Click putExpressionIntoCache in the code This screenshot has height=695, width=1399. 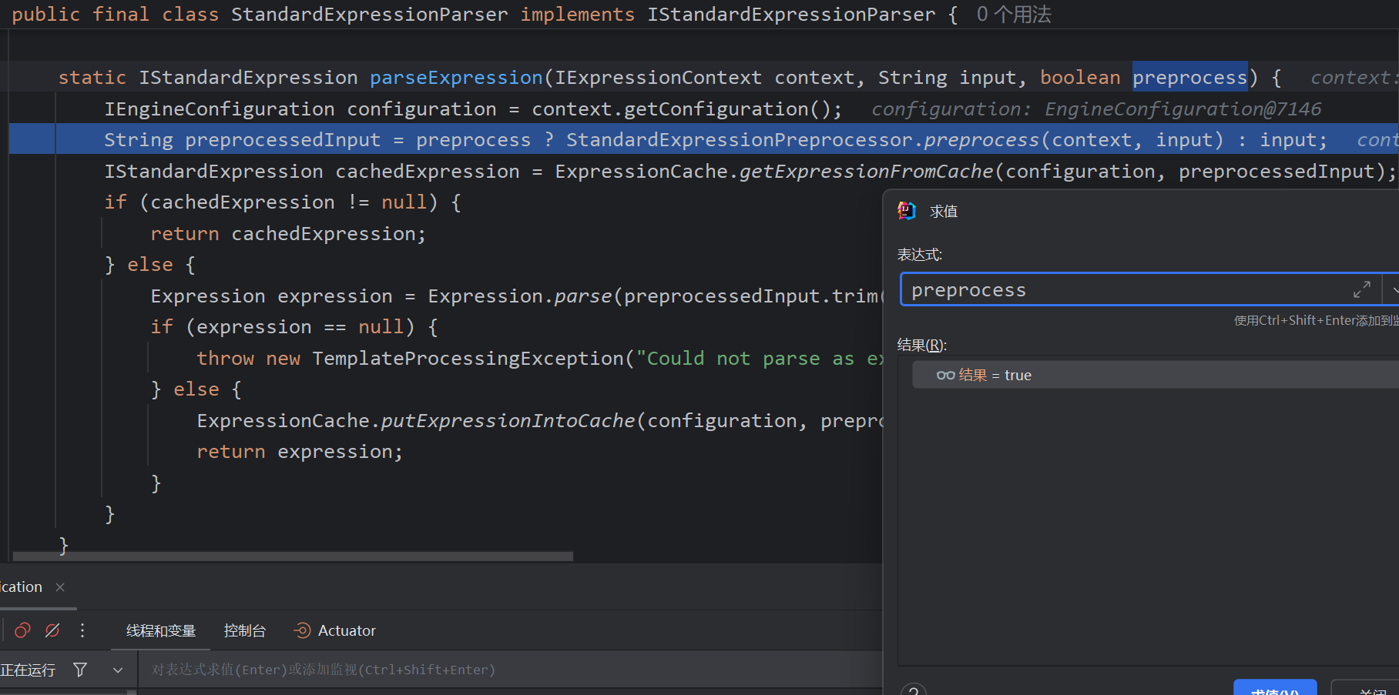tap(508, 421)
